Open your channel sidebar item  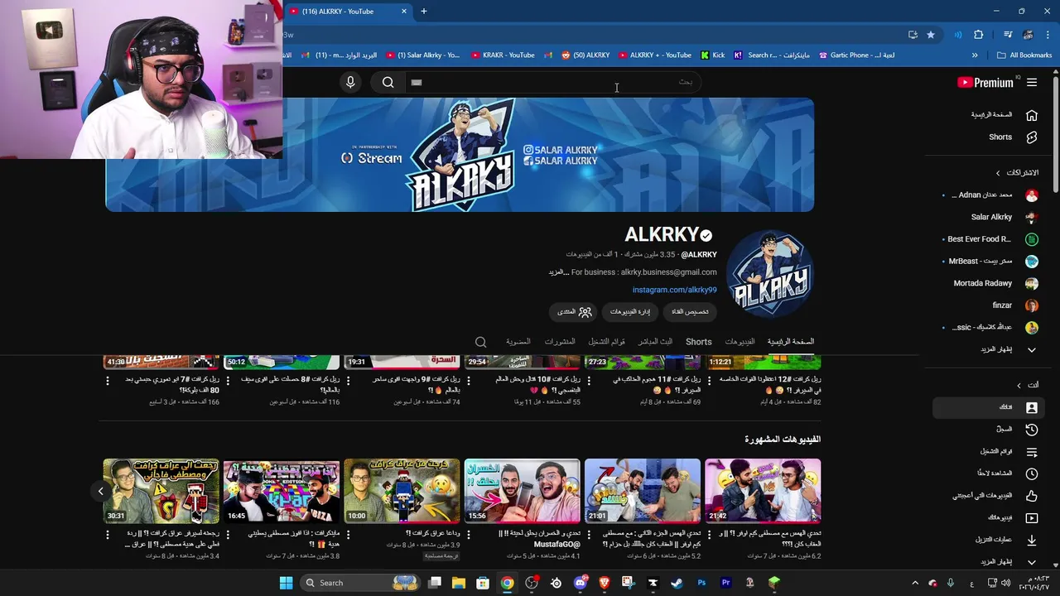989,407
